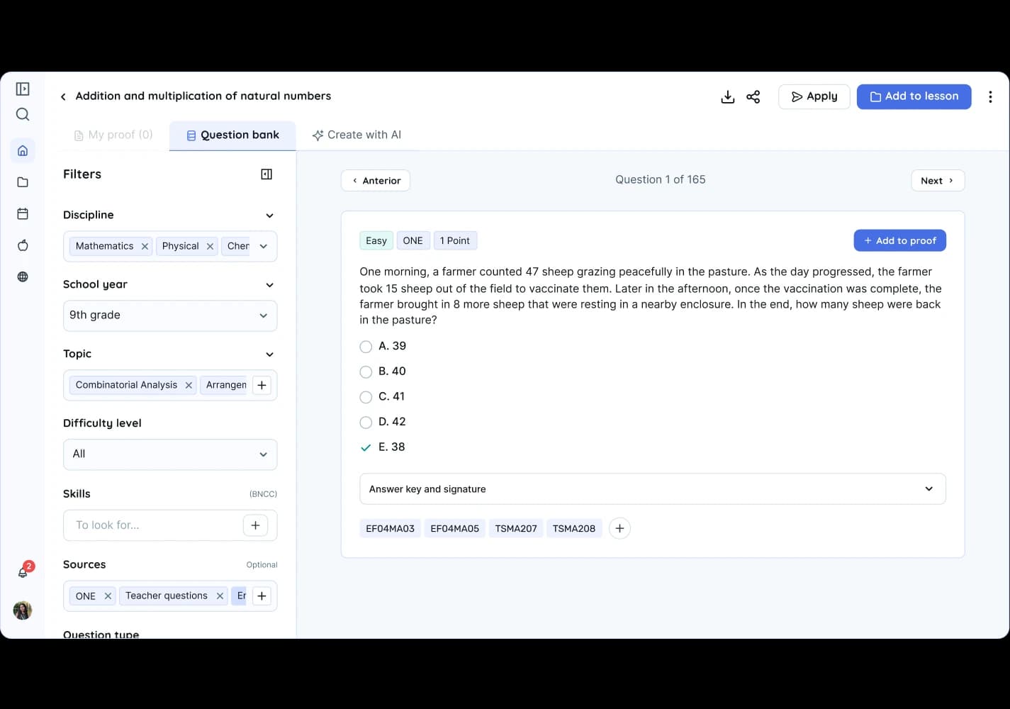Click the download icon in the header
Image resolution: width=1010 pixels, height=709 pixels.
point(727,97)
